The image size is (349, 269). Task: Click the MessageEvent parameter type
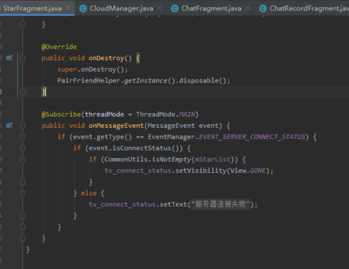pyautogui.click(x=171, y=126)
